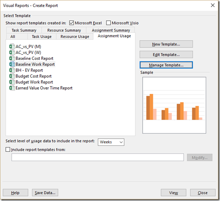
Task: Click the Save Data button
Action: (45, 193)
